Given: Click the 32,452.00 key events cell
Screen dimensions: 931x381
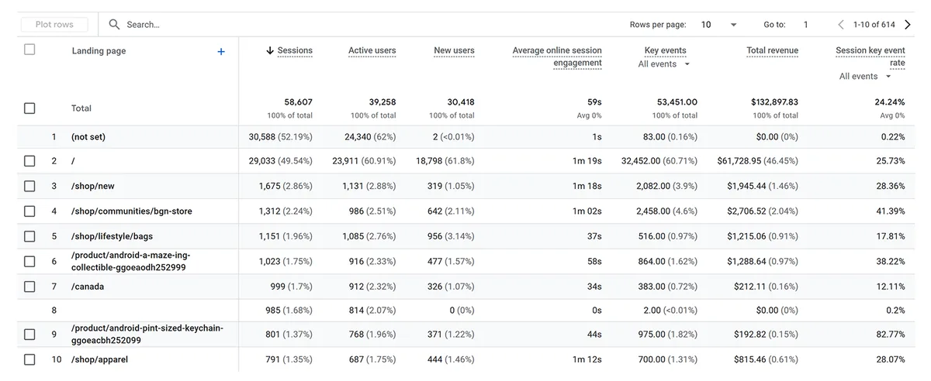Looking at the screenshot, I should [659, 161].
